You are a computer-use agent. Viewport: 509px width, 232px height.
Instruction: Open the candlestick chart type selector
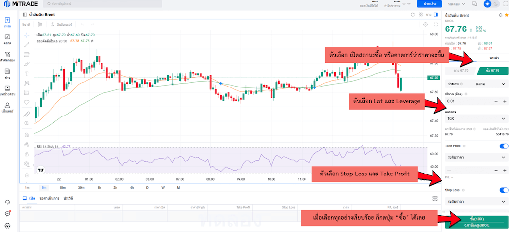pos(40,24)
